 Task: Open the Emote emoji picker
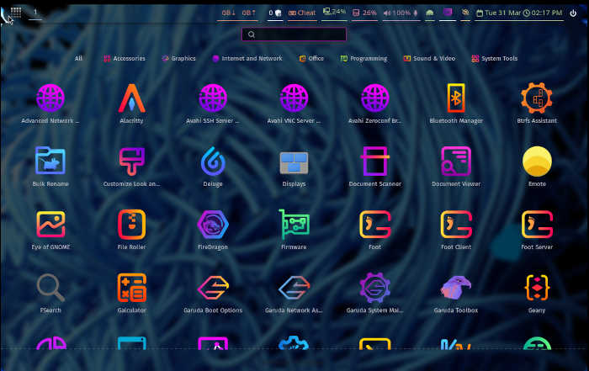537,162
